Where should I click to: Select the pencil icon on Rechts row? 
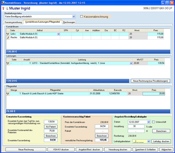coord(8,38)
